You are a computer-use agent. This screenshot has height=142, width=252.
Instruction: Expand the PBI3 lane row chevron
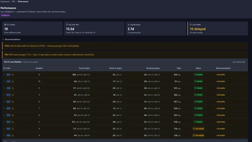pyautogui.click(x=4, y=122)
